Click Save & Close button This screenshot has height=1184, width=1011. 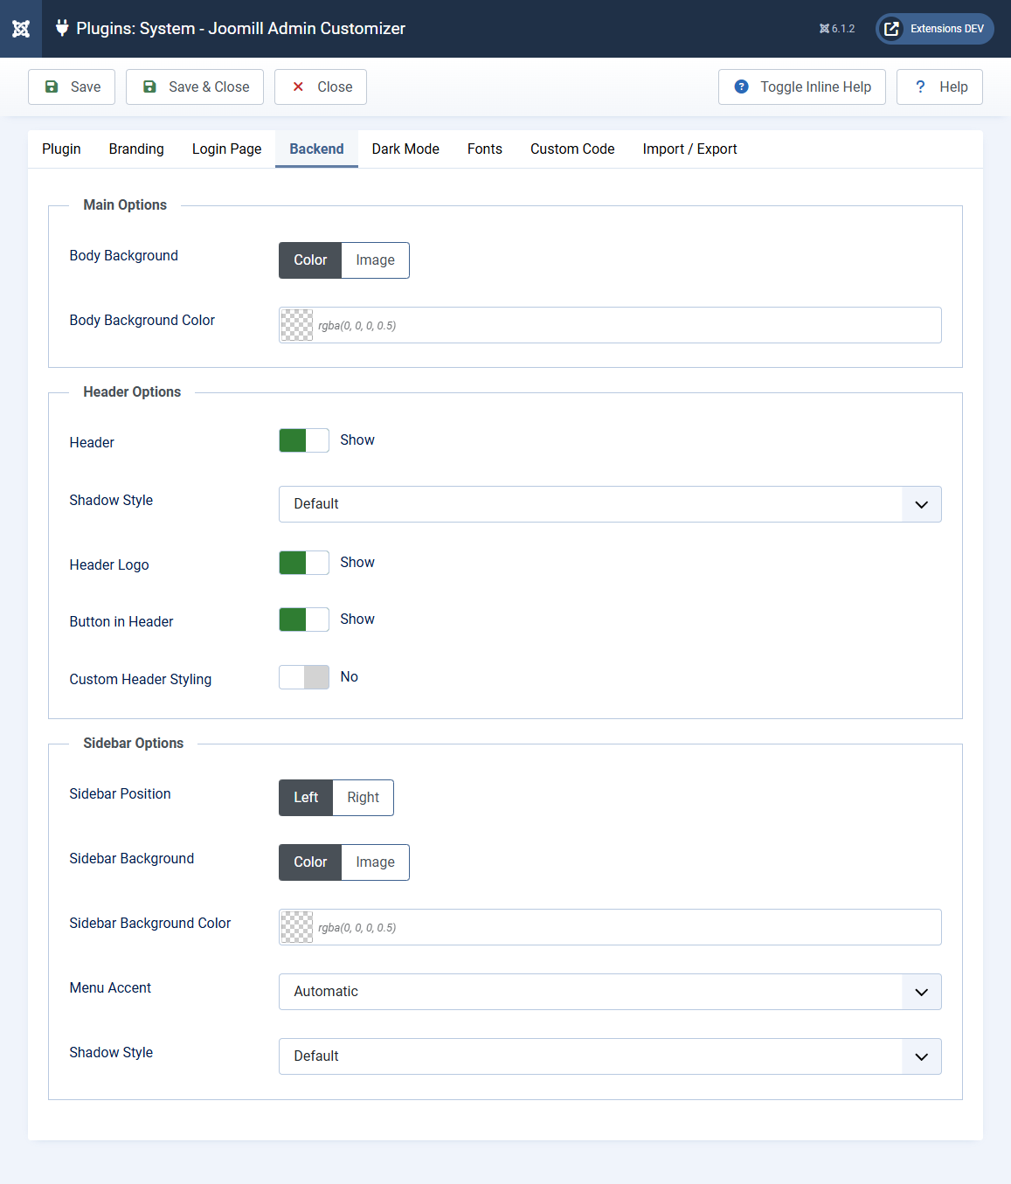click(195, 87)
